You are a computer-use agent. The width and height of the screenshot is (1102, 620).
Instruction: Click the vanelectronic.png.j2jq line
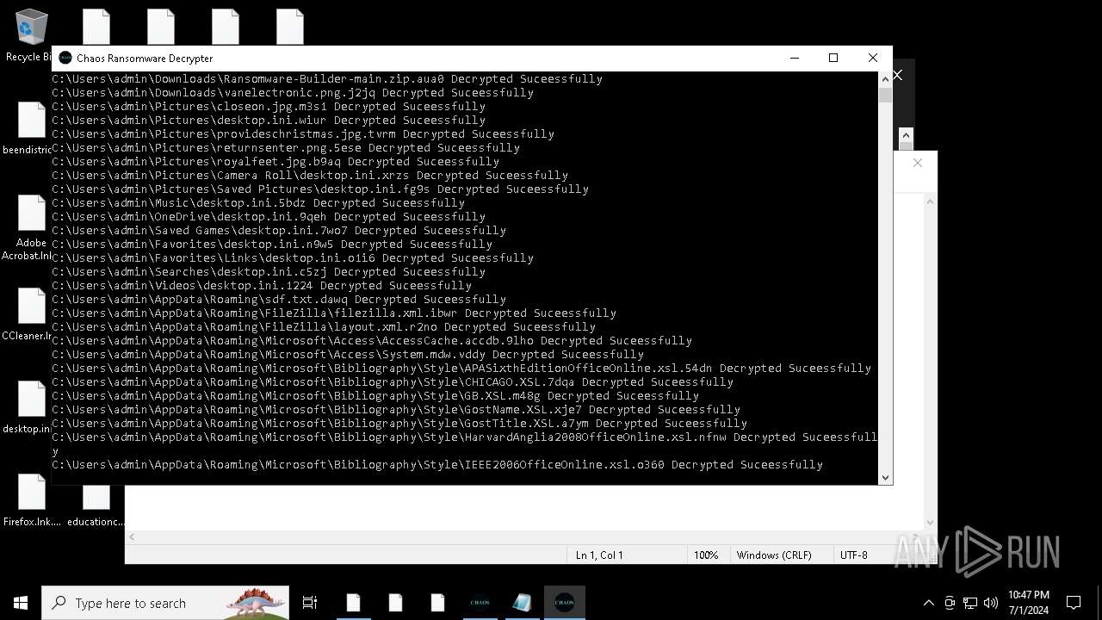coord(293,92)
